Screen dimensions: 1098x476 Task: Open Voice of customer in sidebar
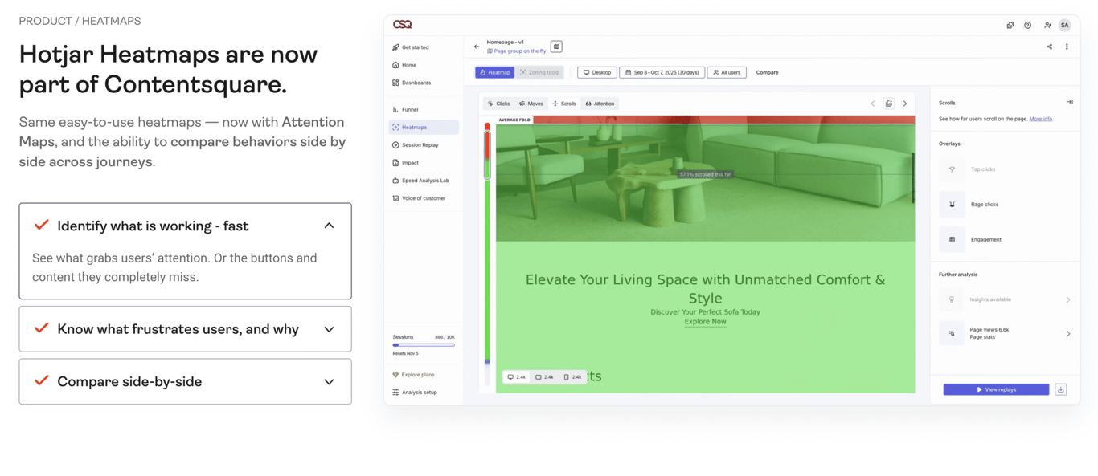click(x=424, y=197)
